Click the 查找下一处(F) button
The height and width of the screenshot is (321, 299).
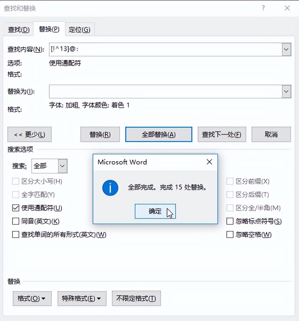point(222,134)
